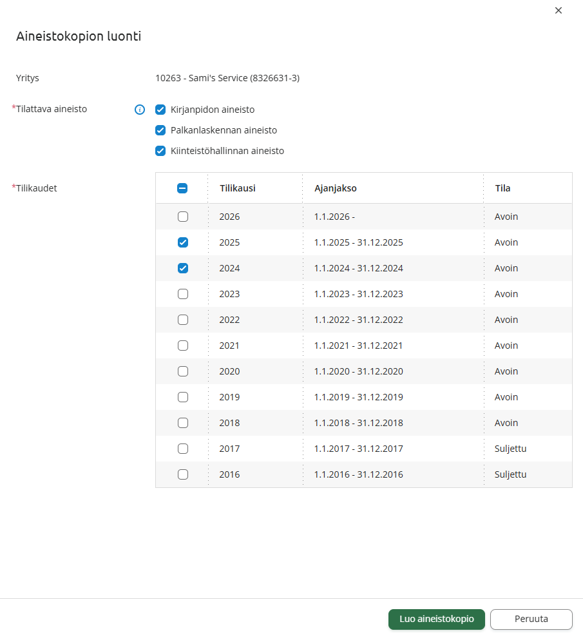Cancel with the Peruuta button
The image size is (583, 633).
point(531,619)
